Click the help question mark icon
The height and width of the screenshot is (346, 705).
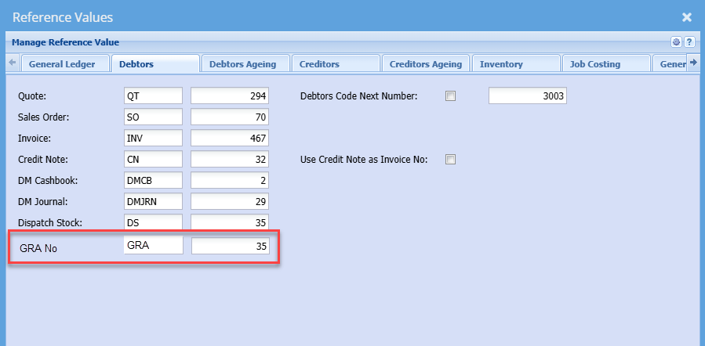[x=689, y=42]
